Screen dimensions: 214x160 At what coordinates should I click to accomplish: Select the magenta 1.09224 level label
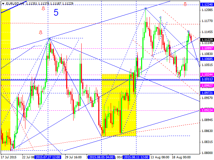coord(207,110)
